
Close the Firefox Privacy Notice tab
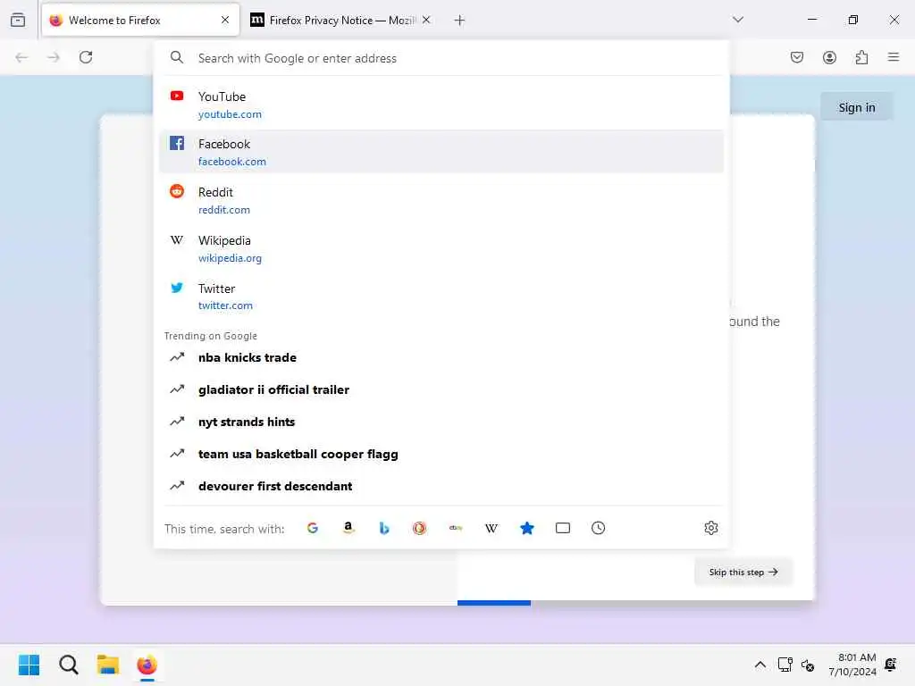tap(426, 20)
